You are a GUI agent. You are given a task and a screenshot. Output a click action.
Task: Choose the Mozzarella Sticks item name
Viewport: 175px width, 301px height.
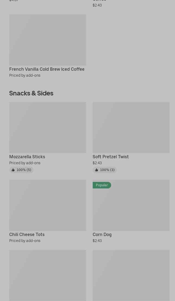tap(27, 157)
